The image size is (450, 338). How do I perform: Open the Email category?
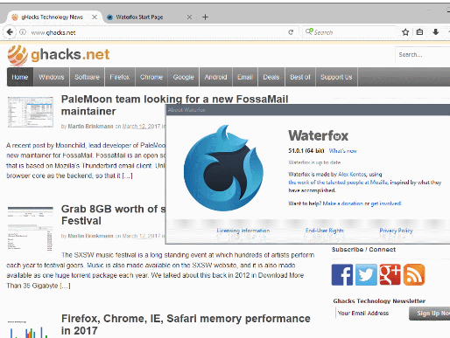pos(245,77)
